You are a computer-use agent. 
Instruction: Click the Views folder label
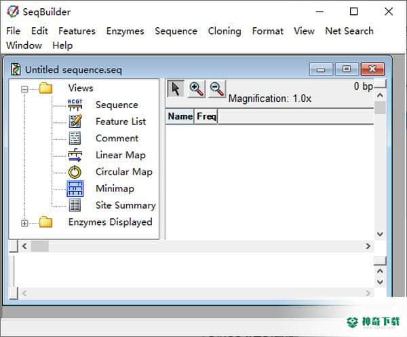81,88
